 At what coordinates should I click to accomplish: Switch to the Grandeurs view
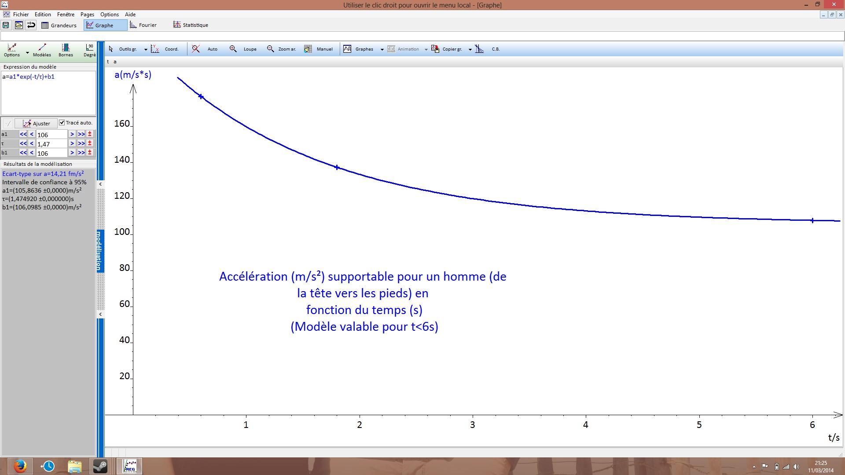tap(59, 25)
